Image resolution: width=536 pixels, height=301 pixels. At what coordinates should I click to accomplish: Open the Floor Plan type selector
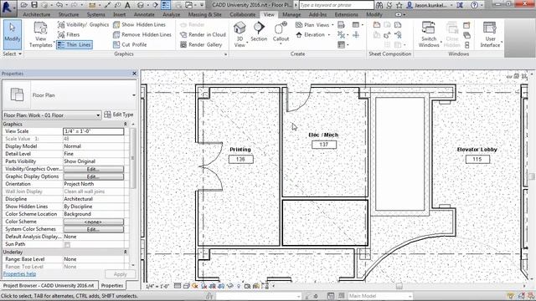[x=70, y=95]
